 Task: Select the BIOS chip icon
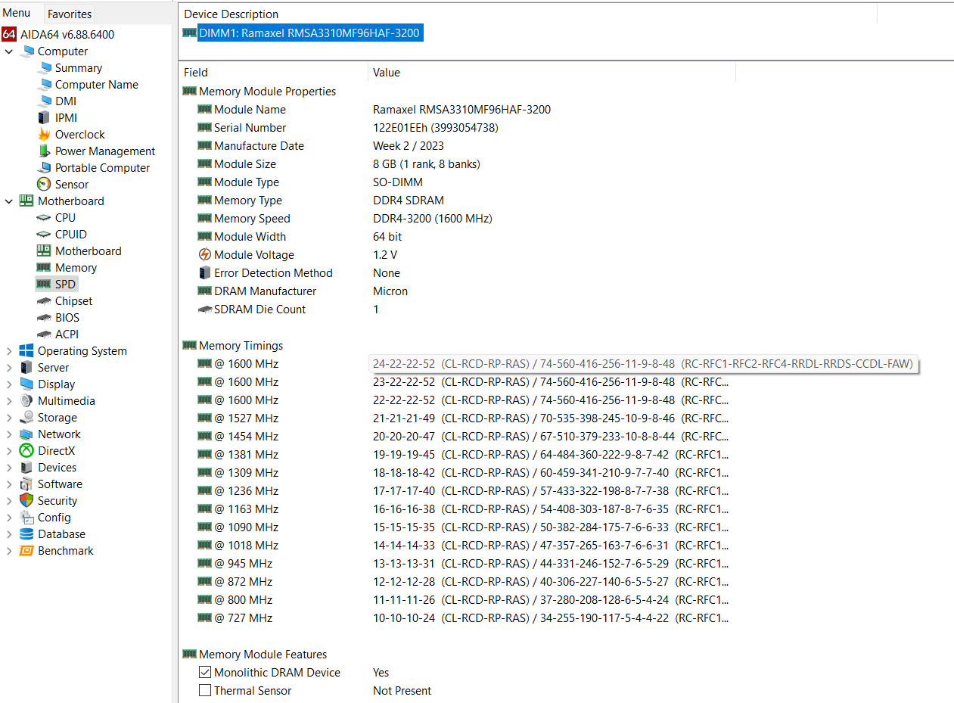(44, 317)
